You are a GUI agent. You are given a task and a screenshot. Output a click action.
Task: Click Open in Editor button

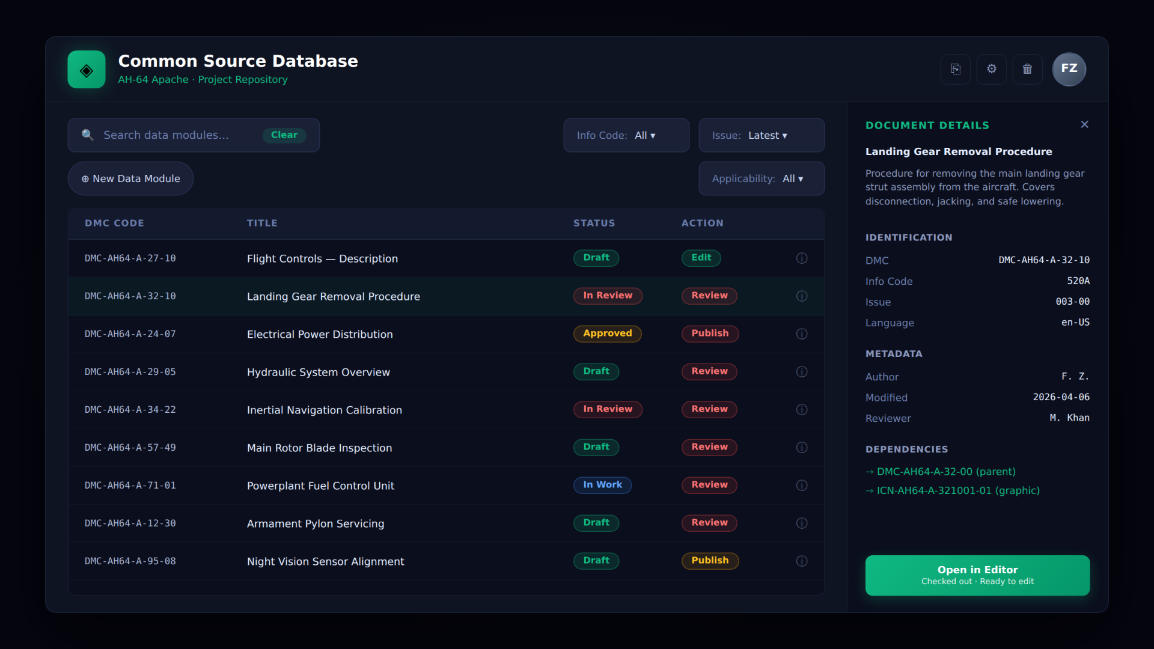tap(977, 575)
